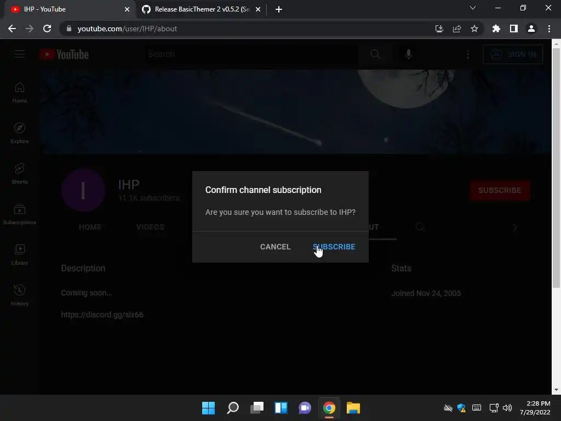Open the Extensions puzzle icon
The width and height of the screenshot is (561, 421).
(496, 29)
